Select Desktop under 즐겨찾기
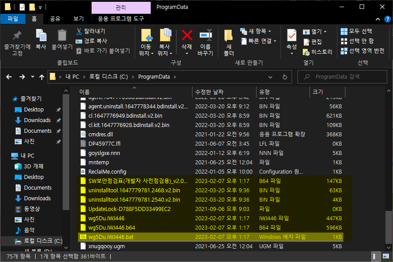The width and height of the screenshot is (393, 262). click(x=34, y=110)
